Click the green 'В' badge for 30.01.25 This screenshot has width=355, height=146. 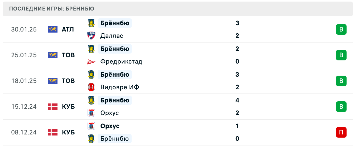click(341, 29)
